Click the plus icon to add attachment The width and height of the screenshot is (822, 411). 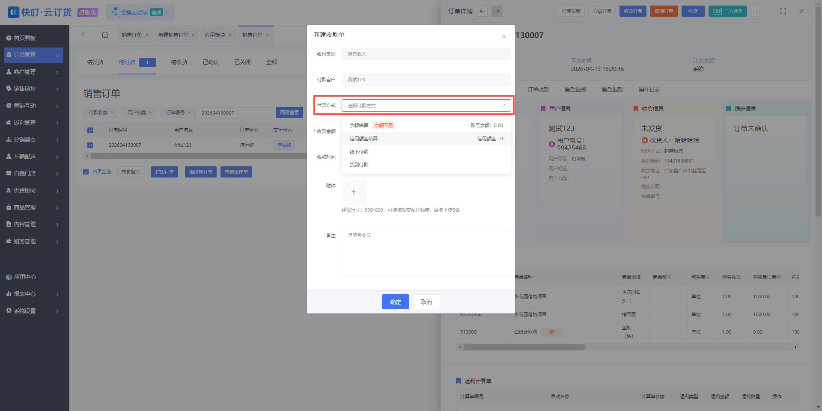click(x=354, y=192)
